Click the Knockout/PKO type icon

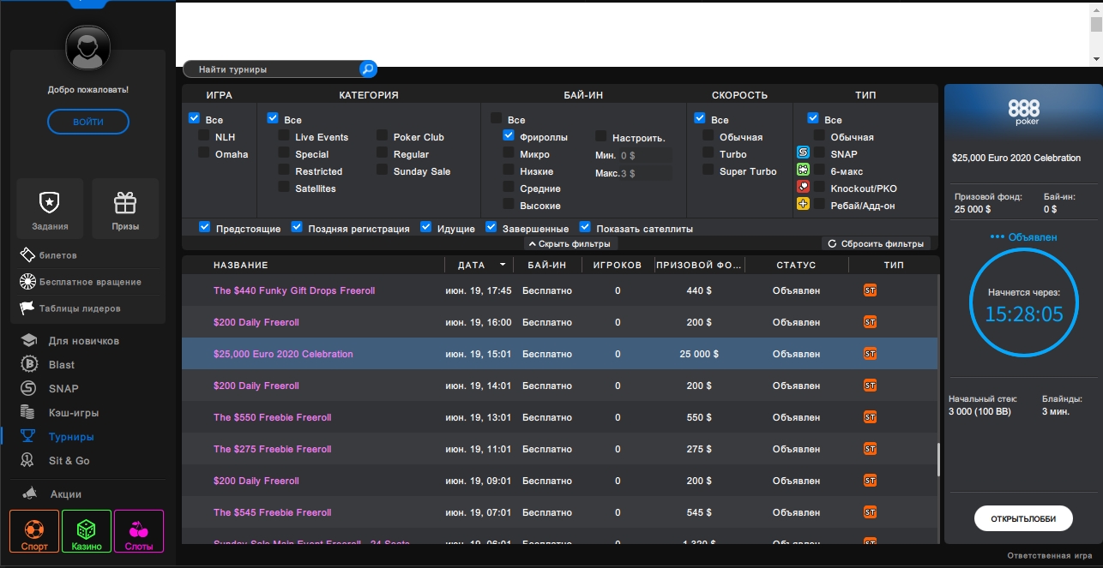pyautogui.click(x=803, y=187)
